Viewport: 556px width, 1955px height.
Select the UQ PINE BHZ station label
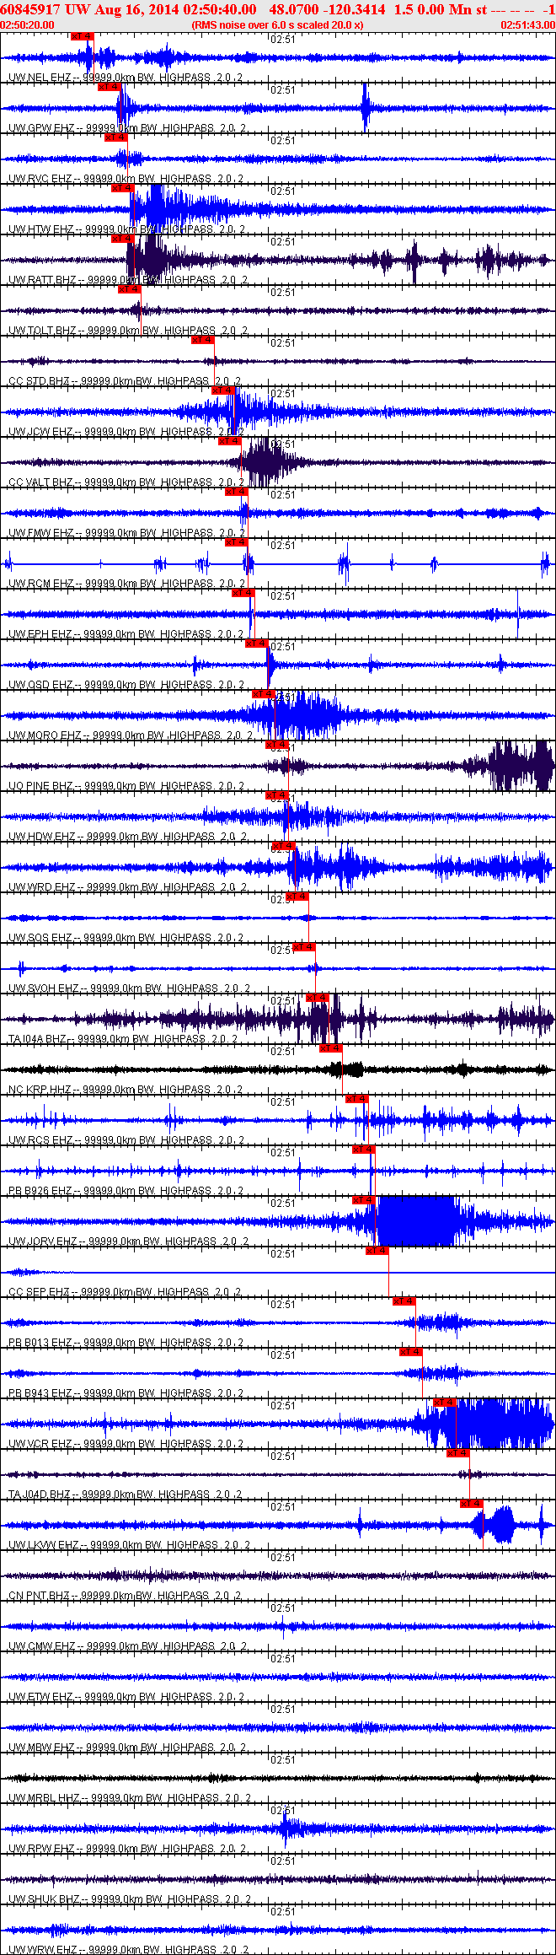point(40,786)
